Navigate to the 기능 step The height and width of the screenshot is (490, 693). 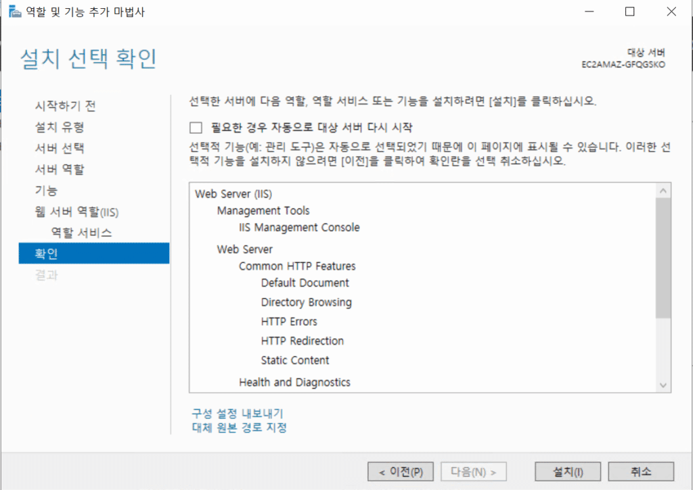(x=46, y=191)
